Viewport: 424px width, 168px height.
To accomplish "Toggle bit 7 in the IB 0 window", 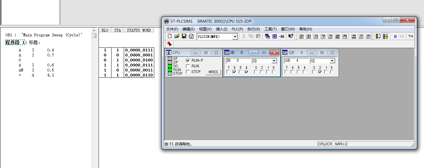I will [x=228, y=72].
